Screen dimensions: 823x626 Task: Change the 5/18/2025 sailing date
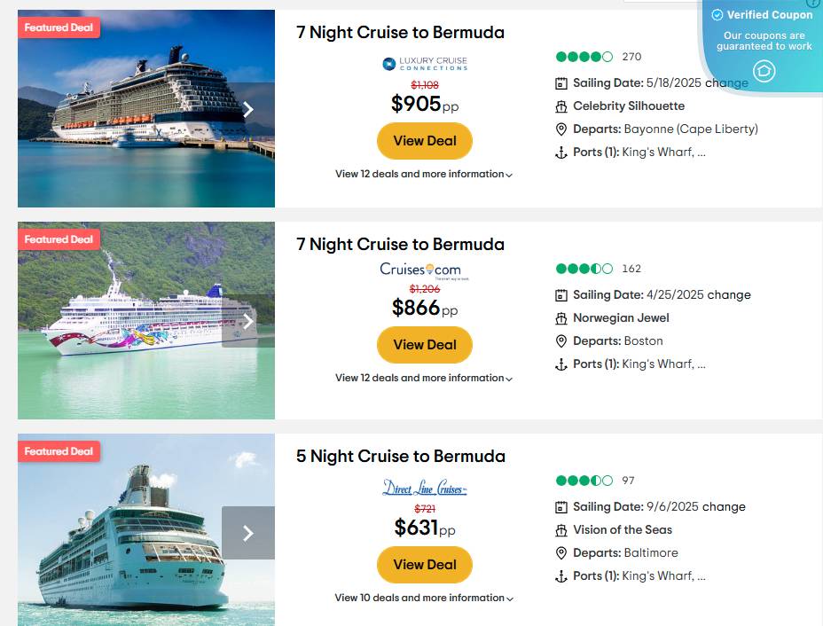click(727, 83)
